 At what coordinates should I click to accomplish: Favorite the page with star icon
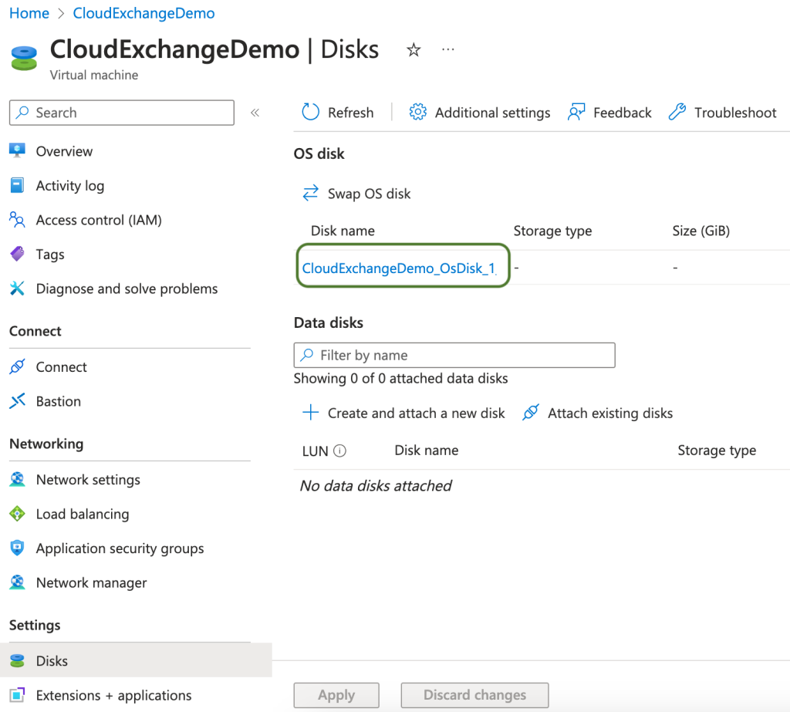click(414, 50)
